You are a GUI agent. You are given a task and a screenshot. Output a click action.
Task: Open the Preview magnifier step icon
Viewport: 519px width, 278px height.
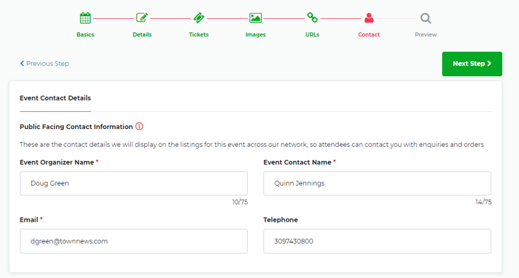tap(426, 18)
